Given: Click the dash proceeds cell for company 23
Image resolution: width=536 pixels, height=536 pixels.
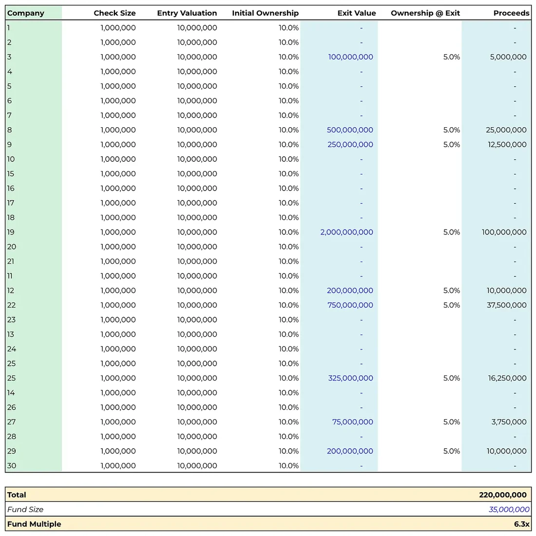Looking at the screenshot, I should click(515, 320).
